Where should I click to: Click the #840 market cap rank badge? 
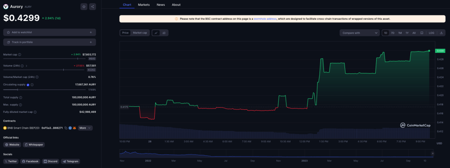point(92,59)
